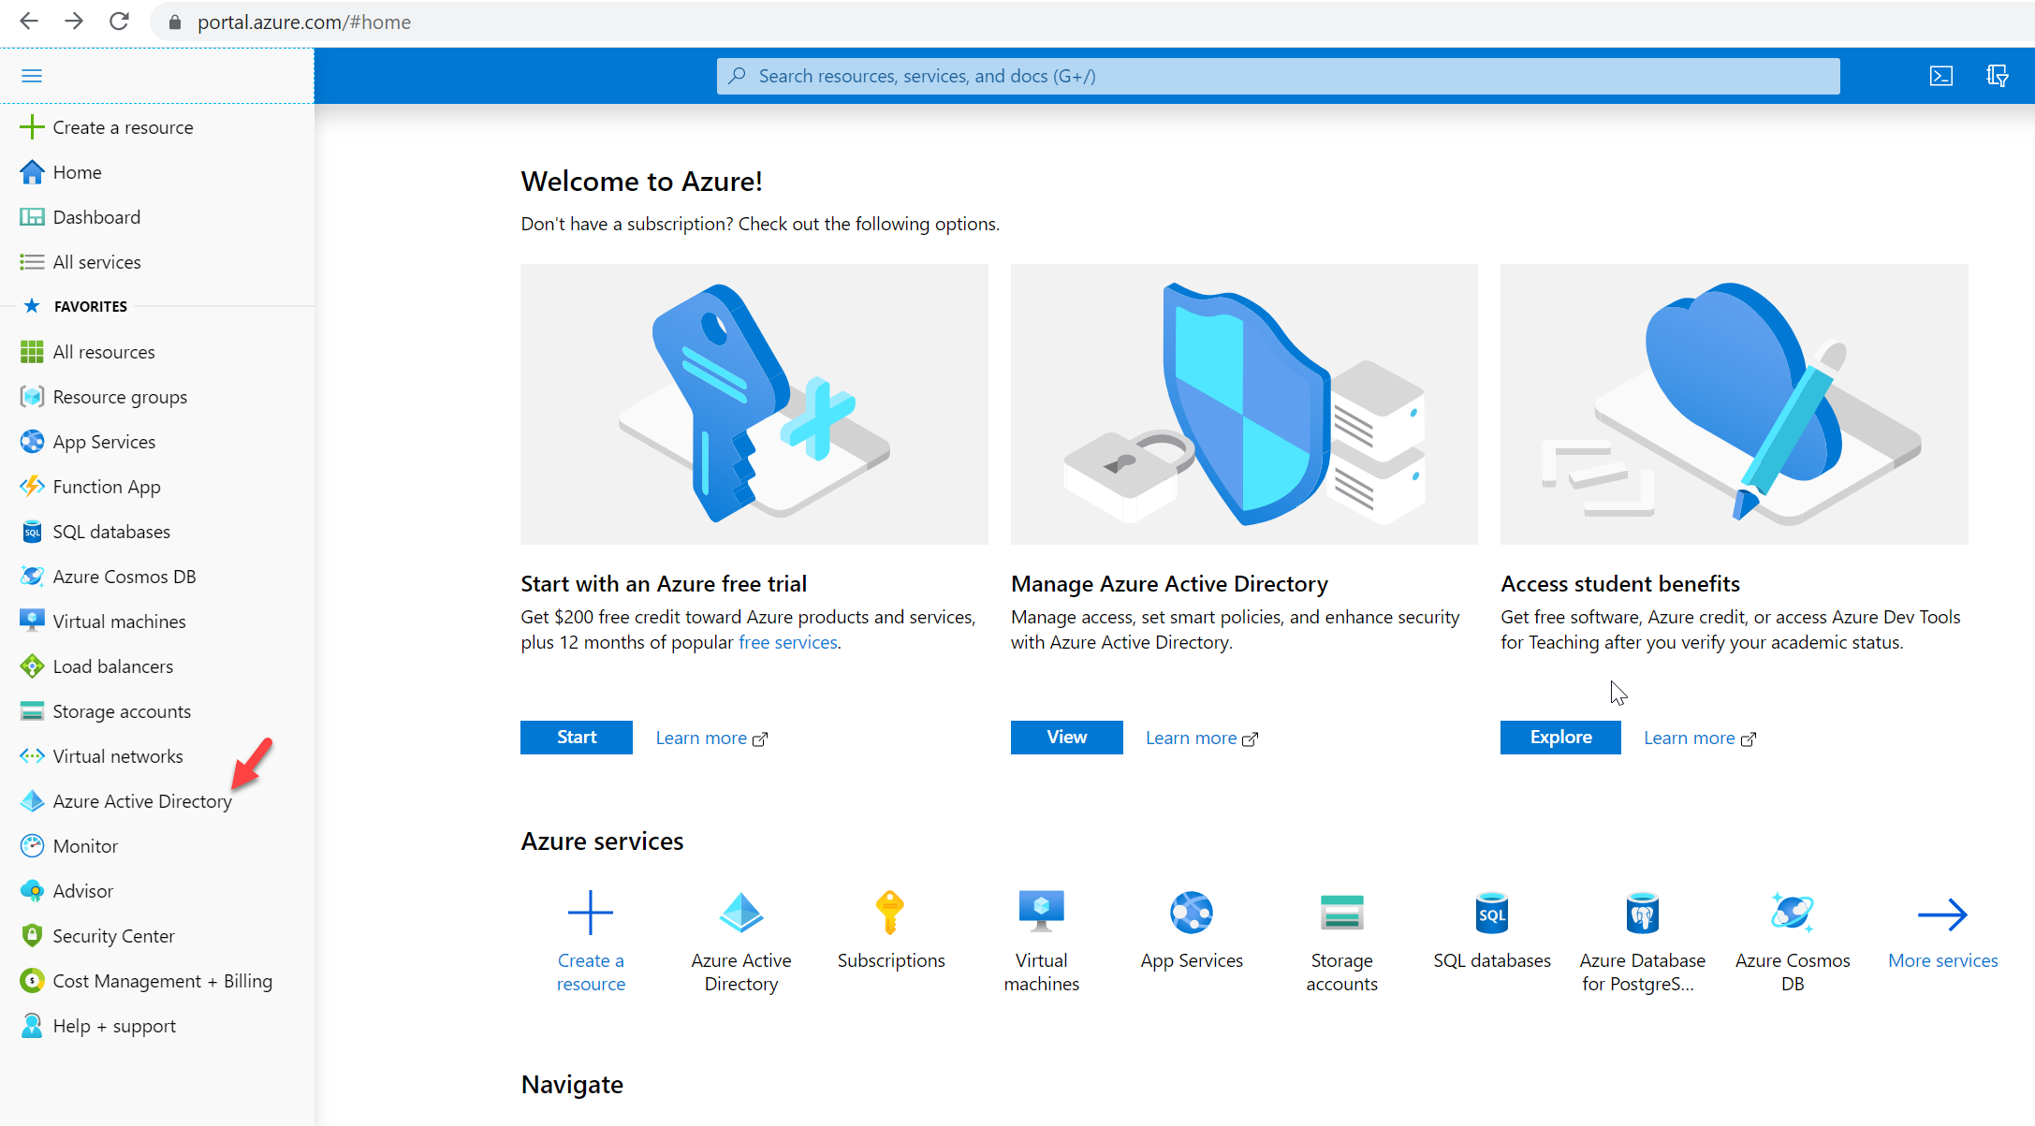Click Azure Active Directory sidebar icon
The image size is (2035, 1126).
(32, 801)
